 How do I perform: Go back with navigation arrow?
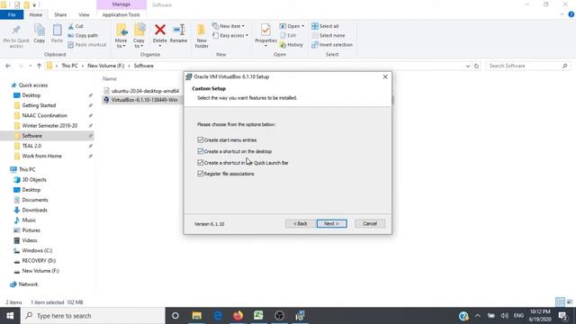coord(8,66)
